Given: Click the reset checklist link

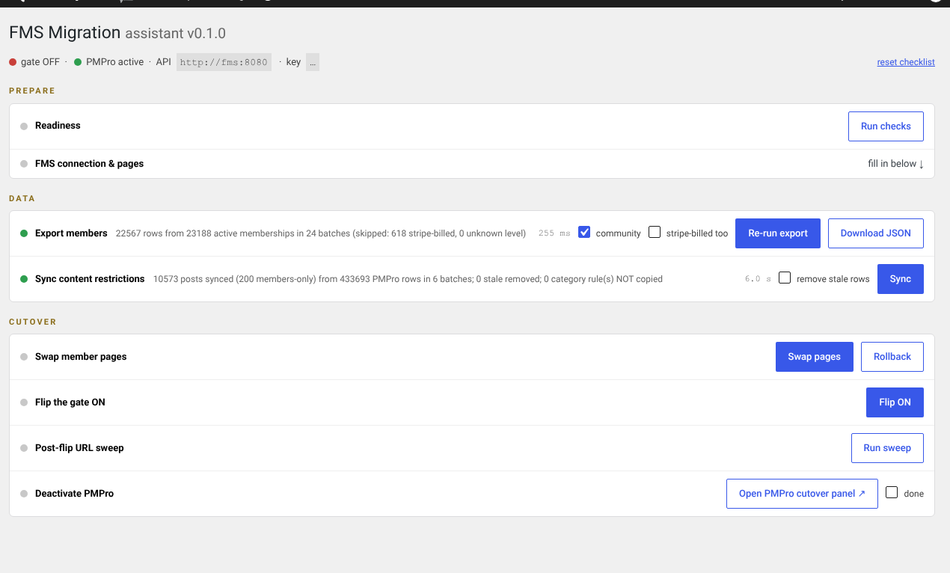Looking at the screenshot, I should 906,62.
